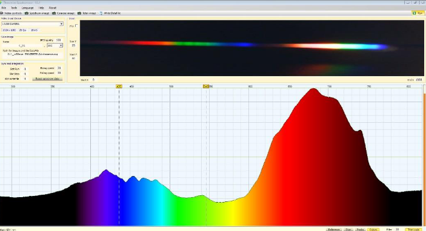Click the Reference button
The height and width of the screenshot is (231, 426).
point(334,229)
